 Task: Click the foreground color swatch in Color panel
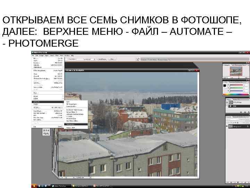pyautogui.click(x=225, y=86)
